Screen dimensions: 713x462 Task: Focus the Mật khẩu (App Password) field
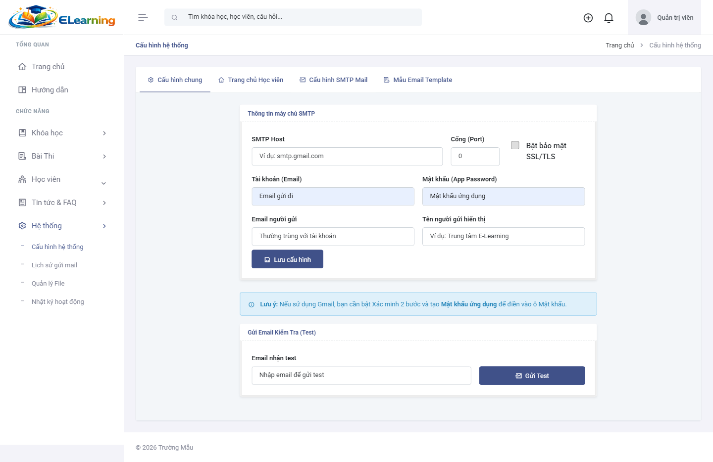tap(504, 196)
